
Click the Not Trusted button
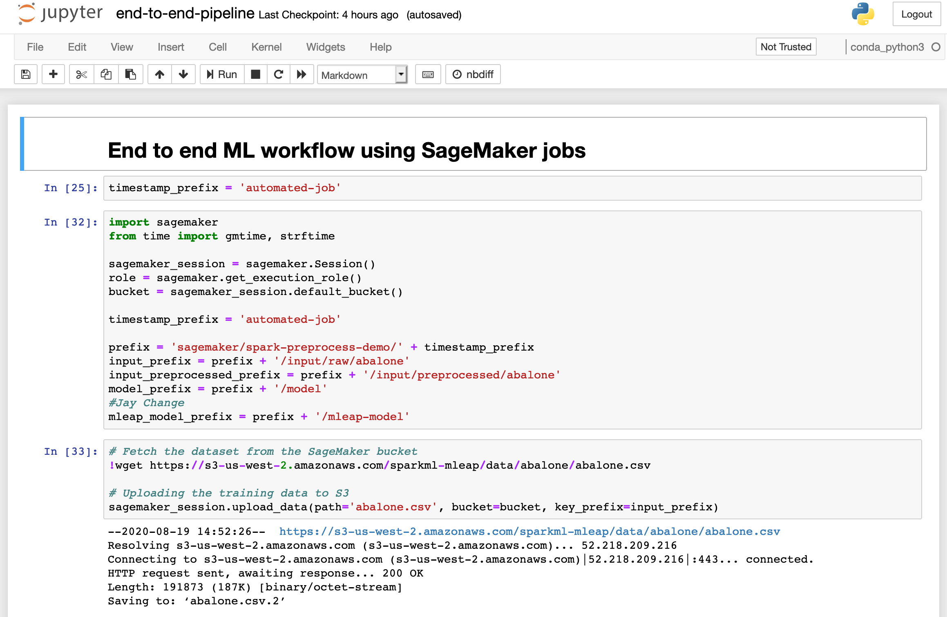pyautogui.click(x=785, y=47)
